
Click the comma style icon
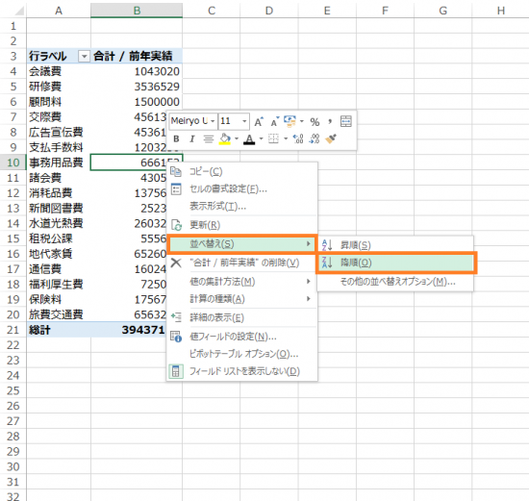[x=330, y=121]
